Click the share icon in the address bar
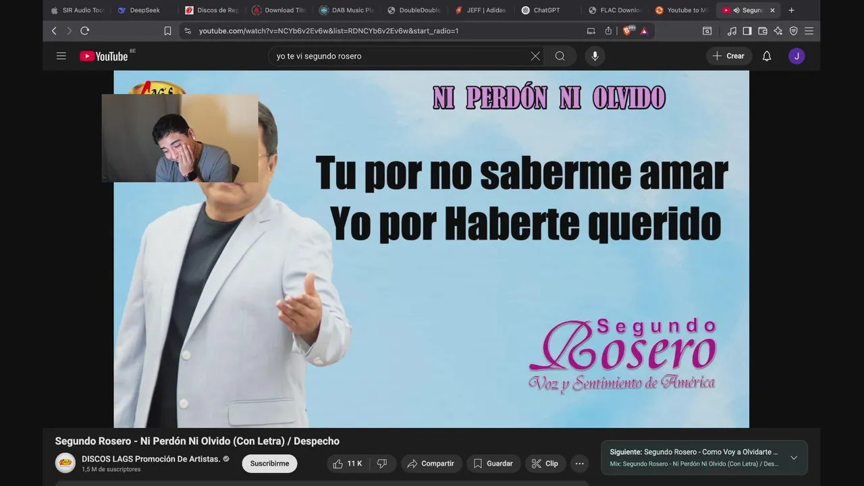 click(x=608, y=30)
